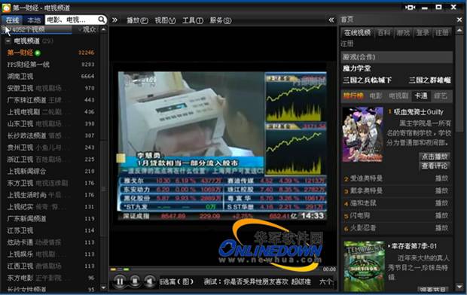This screenshot has width=467, height=295.
Task: Open the 播放(P) menu
Action: tap(137, 20)
